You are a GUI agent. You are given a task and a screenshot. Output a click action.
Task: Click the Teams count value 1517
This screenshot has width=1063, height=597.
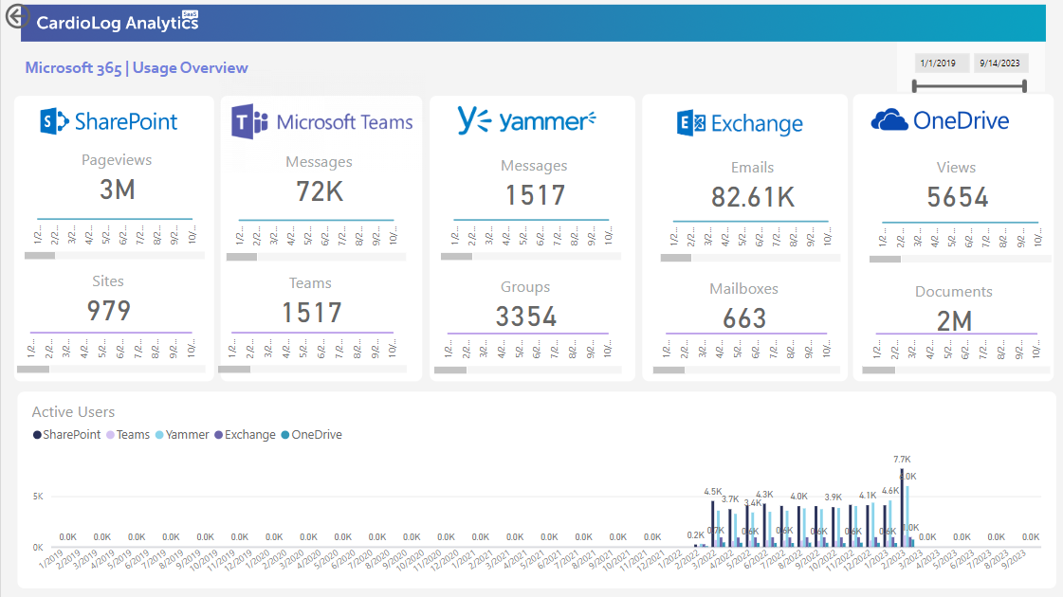coord(311,313)
